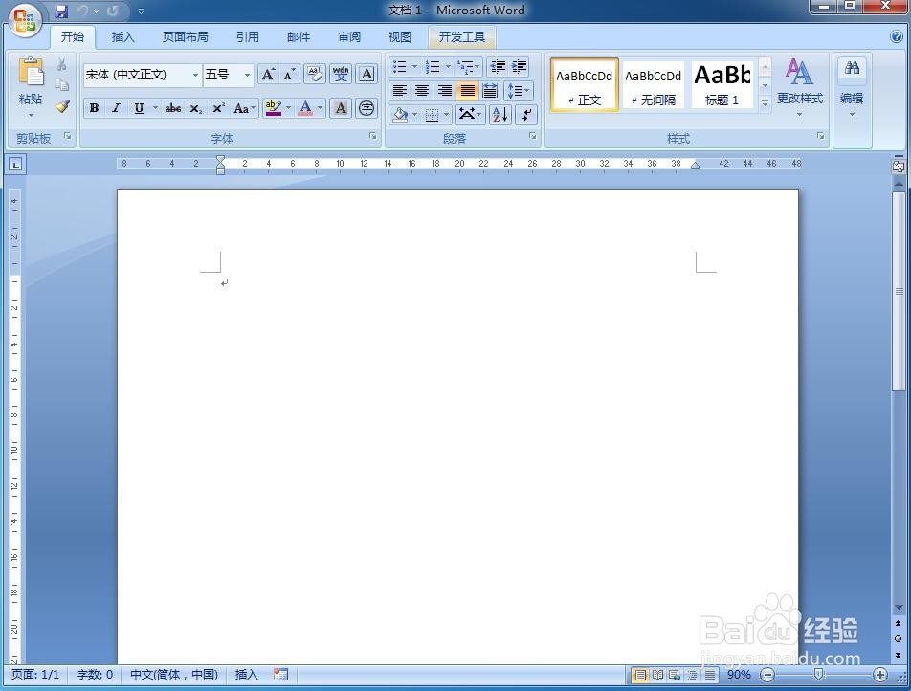Open the Borders dropdown arrow
This screenshot has height=691, width=911.
(x=447, y=115)
